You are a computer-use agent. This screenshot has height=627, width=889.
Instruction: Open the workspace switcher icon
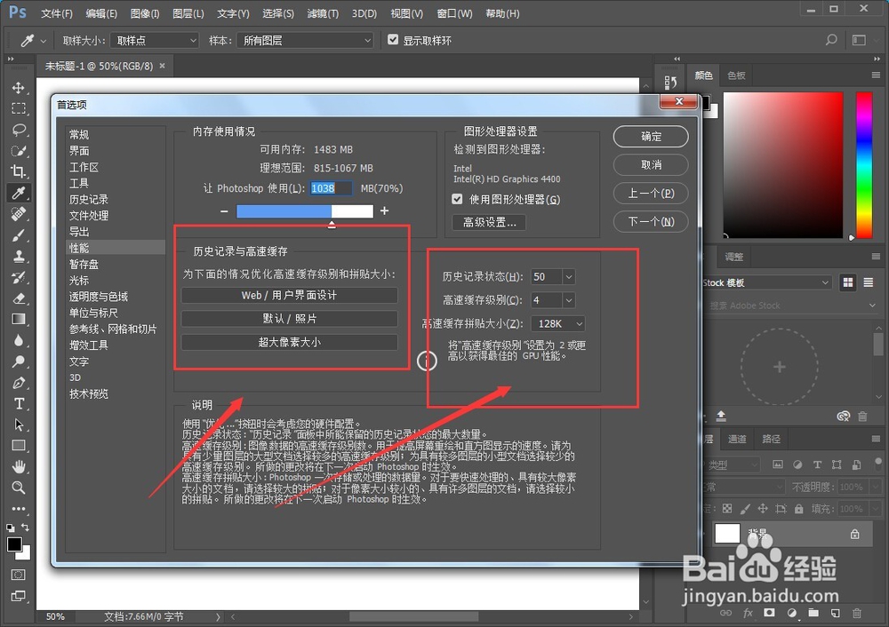(860, 40)
